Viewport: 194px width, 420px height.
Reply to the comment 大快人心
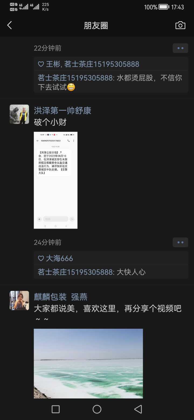pyautogui.click(x=111, y=272)
